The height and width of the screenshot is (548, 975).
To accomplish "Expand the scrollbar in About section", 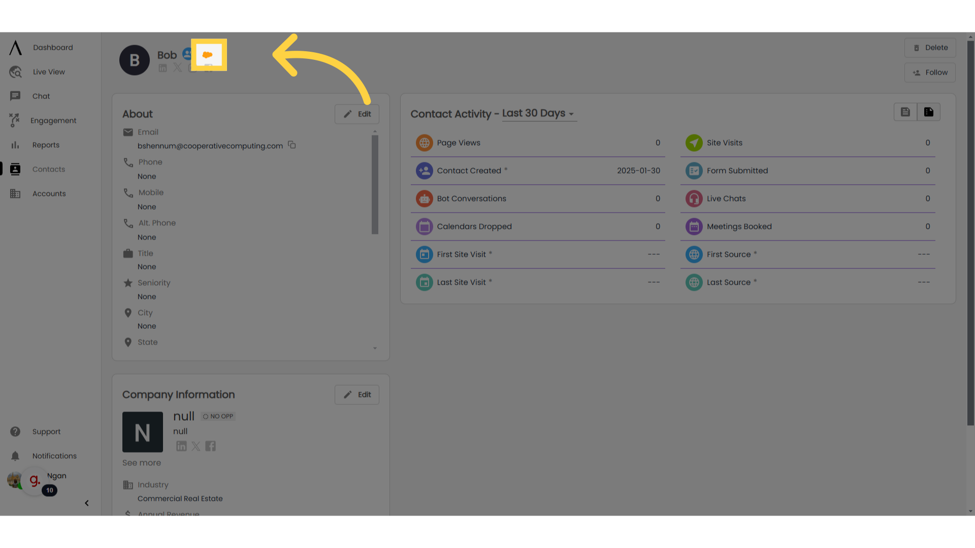I will click(374, 348).
